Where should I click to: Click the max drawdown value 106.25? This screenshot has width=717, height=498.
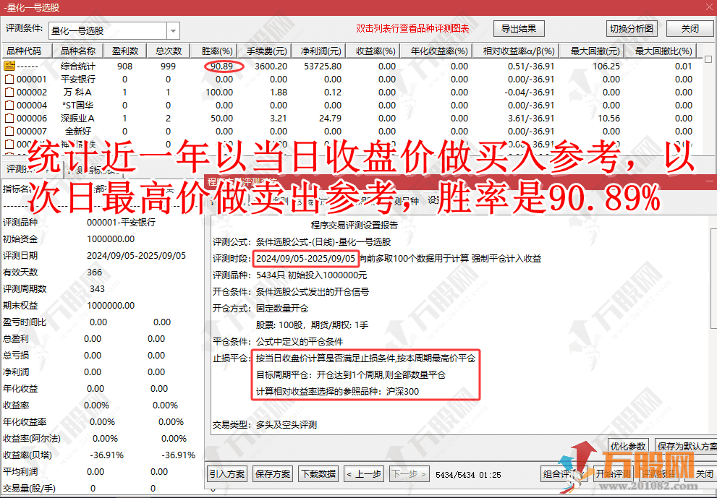(x=606, y=66)
